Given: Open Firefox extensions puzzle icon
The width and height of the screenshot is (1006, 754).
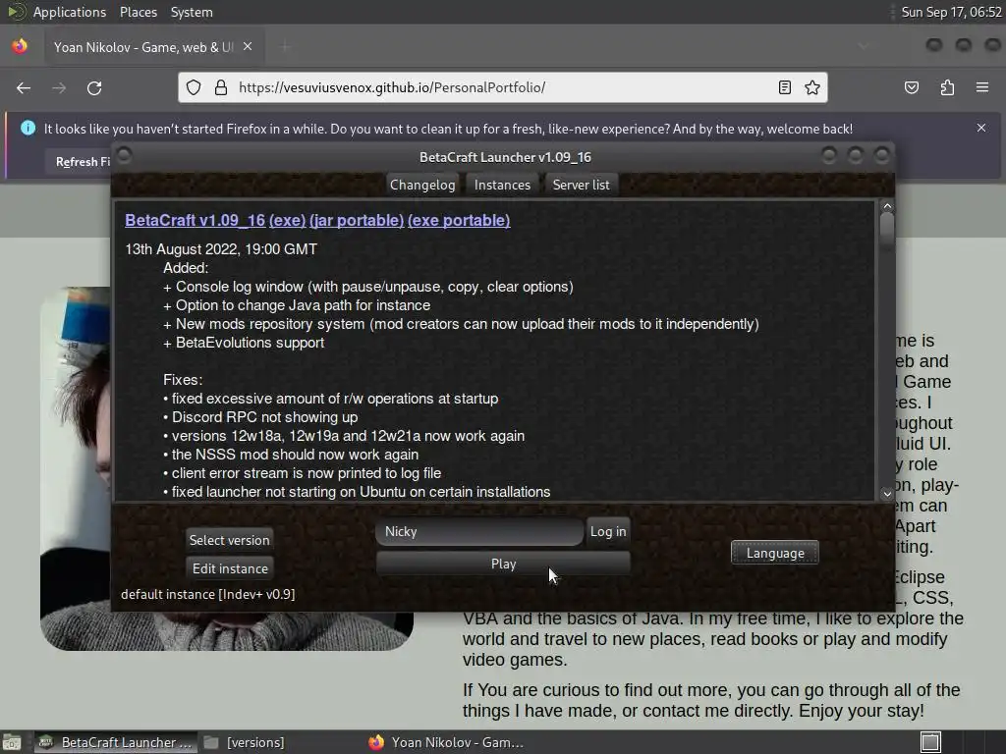Looking at the screenshot, I should click(x=947, y=87).
